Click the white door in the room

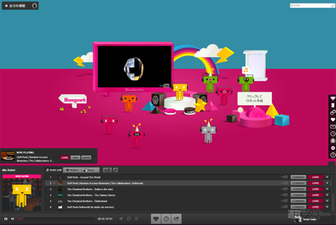click(x=255, y=65)
